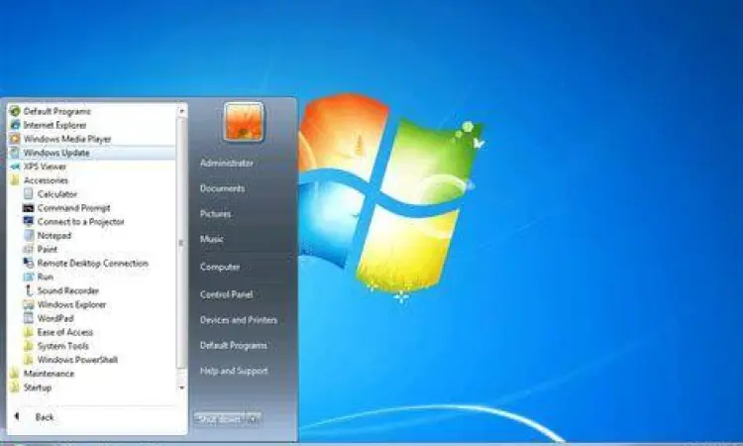Click the Notepad text label
This screenshot has width=743, height=446.
point(54,235)
